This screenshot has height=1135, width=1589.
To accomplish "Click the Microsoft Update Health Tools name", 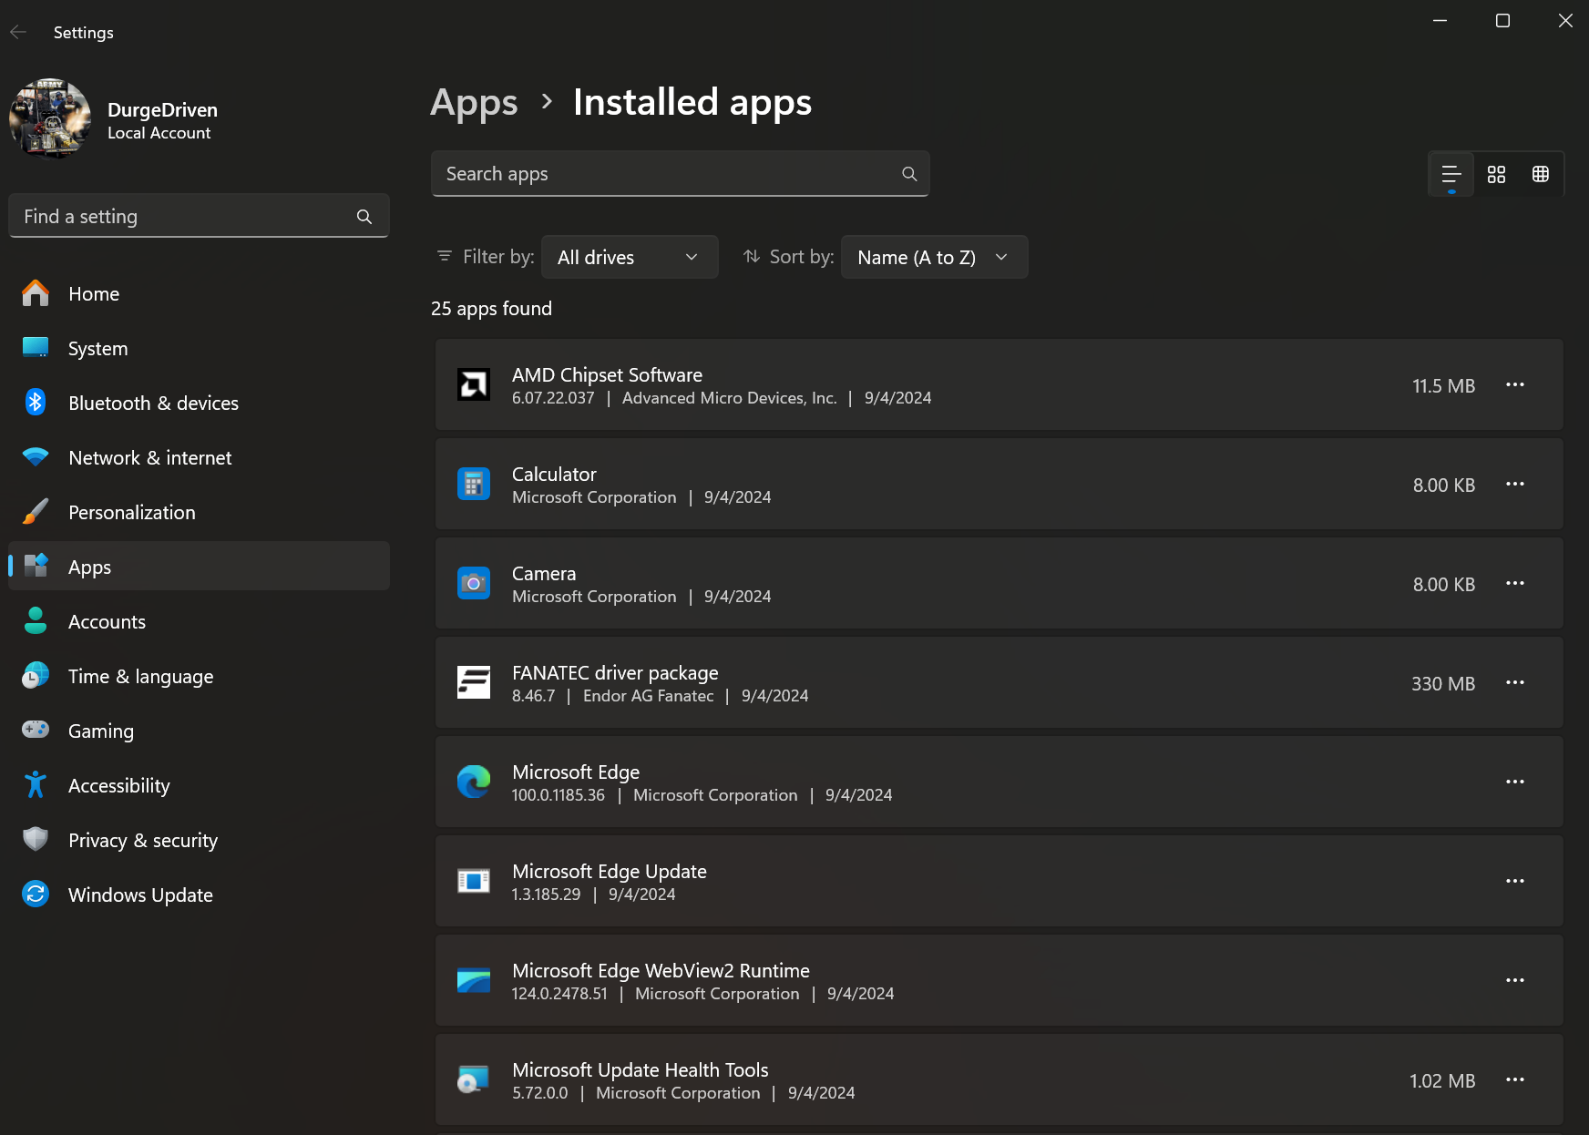I will pos(640,1070).
